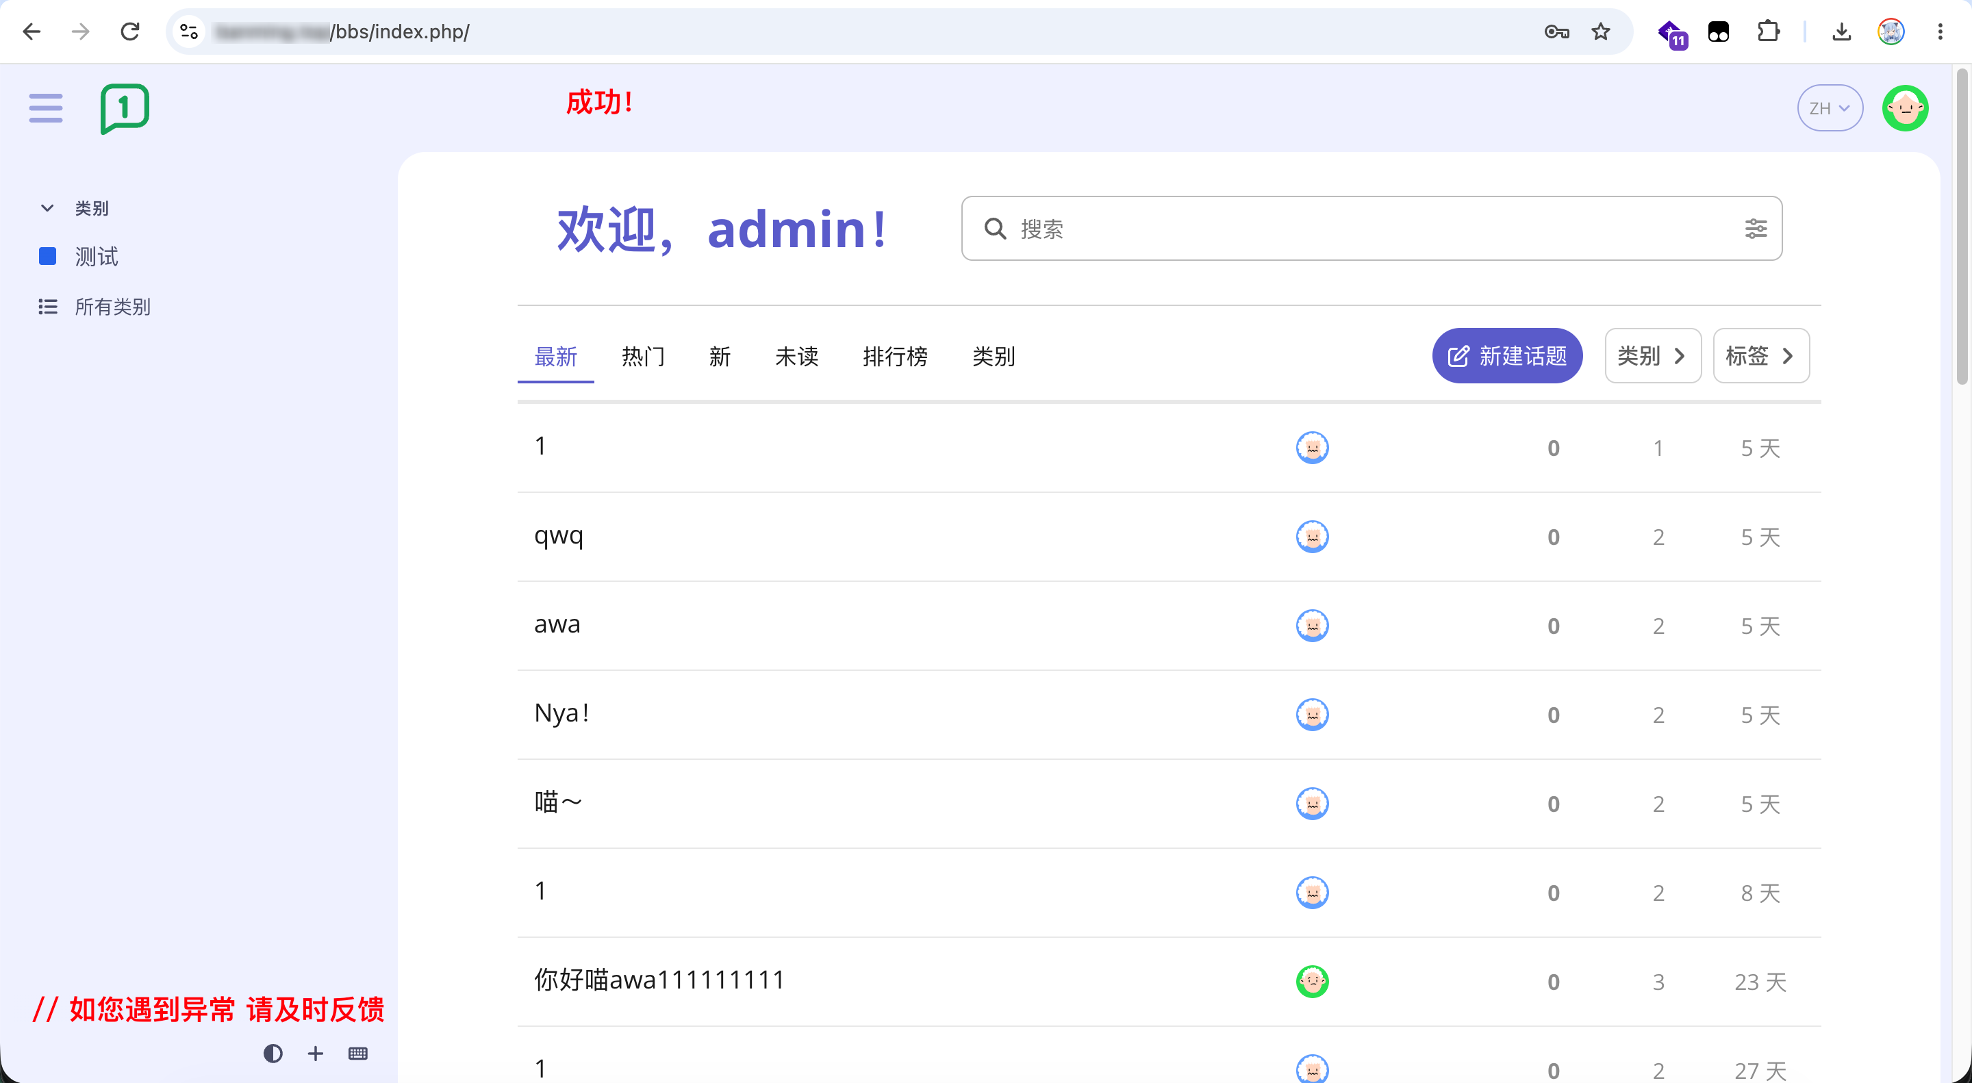Screen dimensions: 1972x1083
Task: Open the 测试 category in sidebar
Action: coord(97,257)
